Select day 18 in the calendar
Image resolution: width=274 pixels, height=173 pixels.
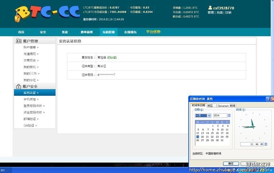(x=227, y=133)
